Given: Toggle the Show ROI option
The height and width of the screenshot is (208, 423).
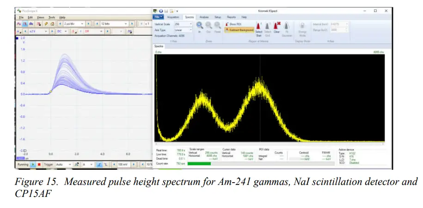Looking at the screenshot, I should pos(233,24).
